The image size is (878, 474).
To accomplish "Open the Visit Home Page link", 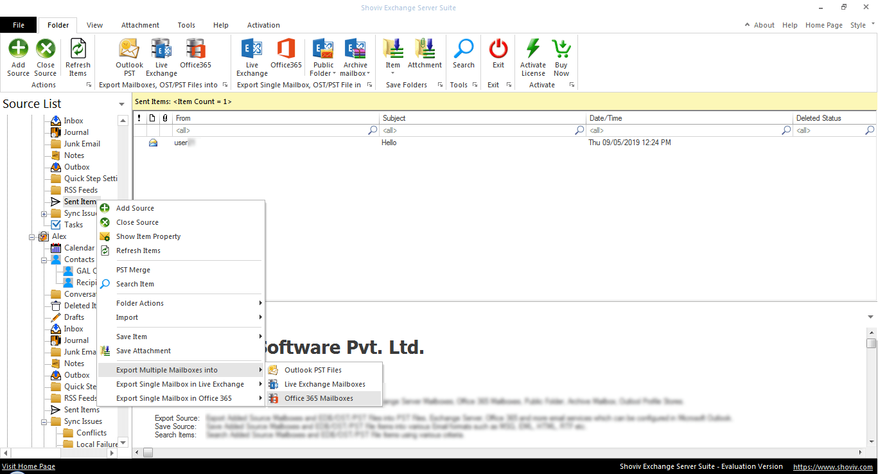I will (29, 466).
